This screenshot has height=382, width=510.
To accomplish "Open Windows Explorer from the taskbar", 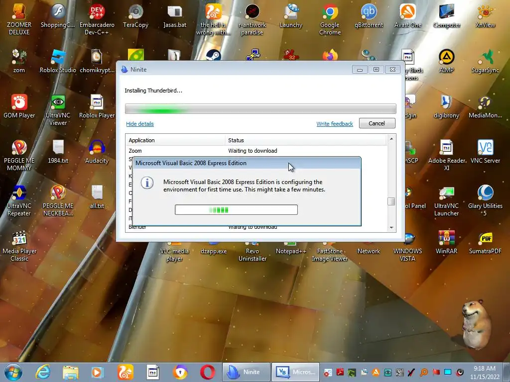I will 71,372.
